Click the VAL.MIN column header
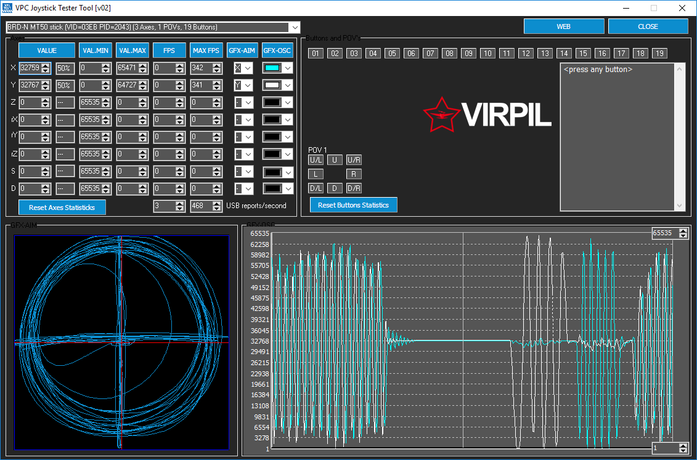 (x=95, y=50)
